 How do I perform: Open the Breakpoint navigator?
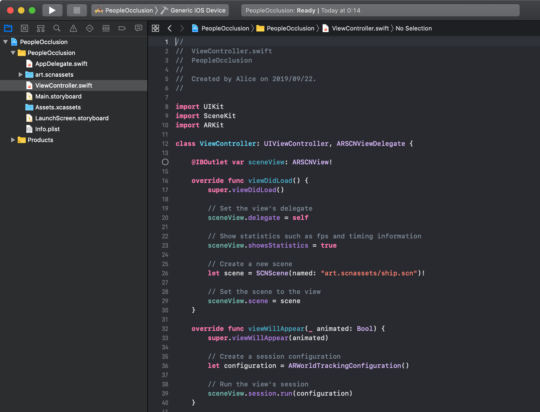122,28
